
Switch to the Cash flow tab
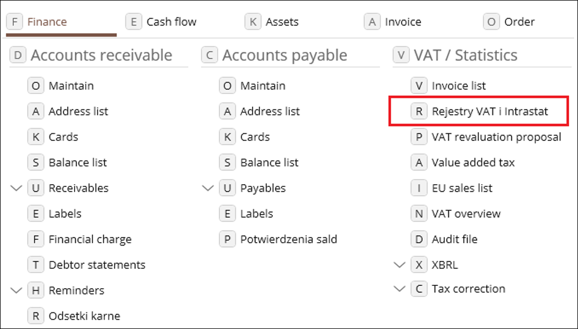coord(161,22)
